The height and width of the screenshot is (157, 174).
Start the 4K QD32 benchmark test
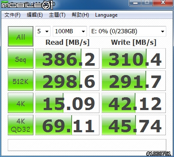click(x=21, y=125)
